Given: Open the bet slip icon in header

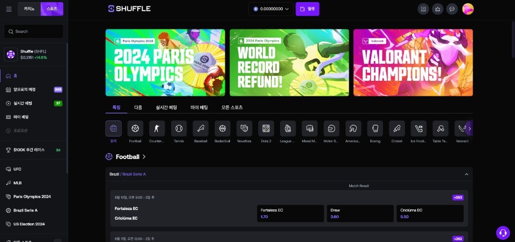Looking at the screenshot, I should [x=423, y=9].
